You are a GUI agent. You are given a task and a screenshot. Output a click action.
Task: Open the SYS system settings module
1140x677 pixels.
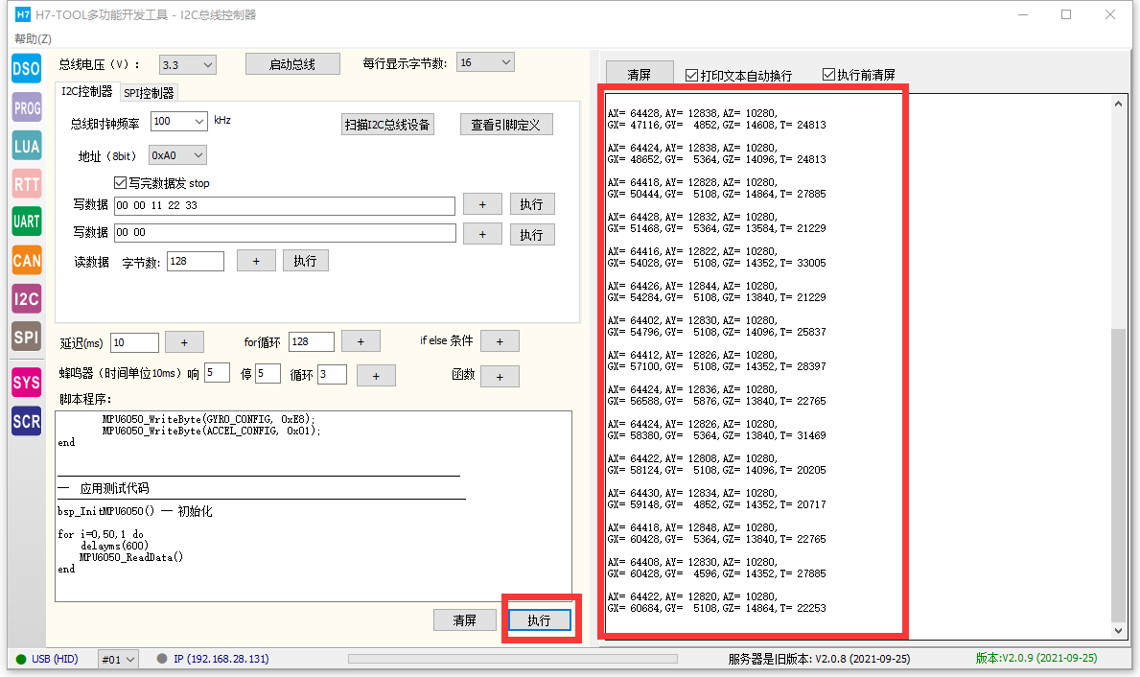click(26, 383)
